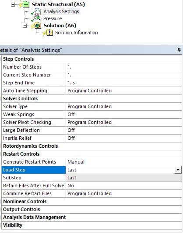Collapse the Static Structural tree node
The height and width of the screenshot is (233, 183).
pyautogui.click(x=13, y=4)
